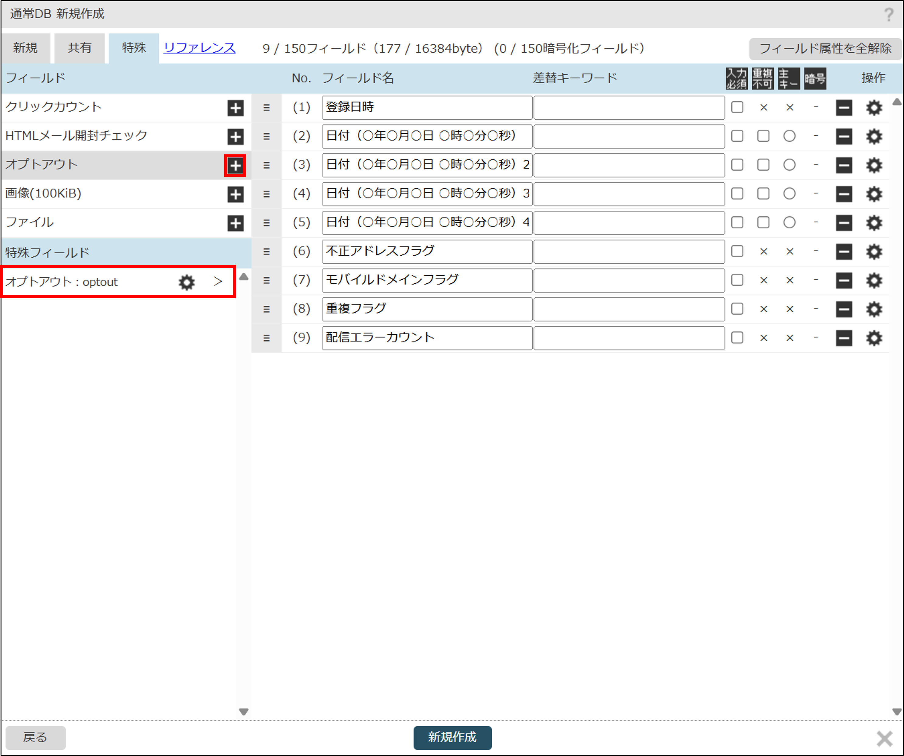Screen dimensions: 904x756
Task: Click the drag handle of row 6
Action: tap(267, 252)
